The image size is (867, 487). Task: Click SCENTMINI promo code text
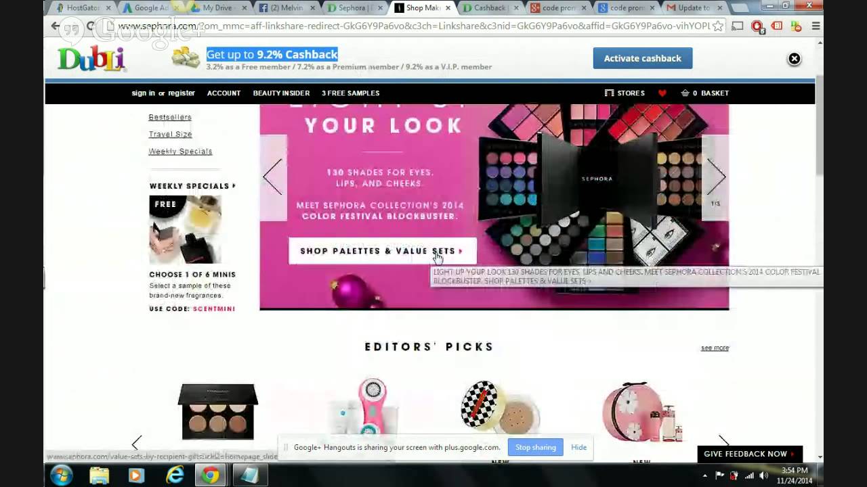[x=214, y=308]
